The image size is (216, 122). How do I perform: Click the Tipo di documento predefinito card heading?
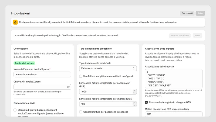(x=96, y=49)
